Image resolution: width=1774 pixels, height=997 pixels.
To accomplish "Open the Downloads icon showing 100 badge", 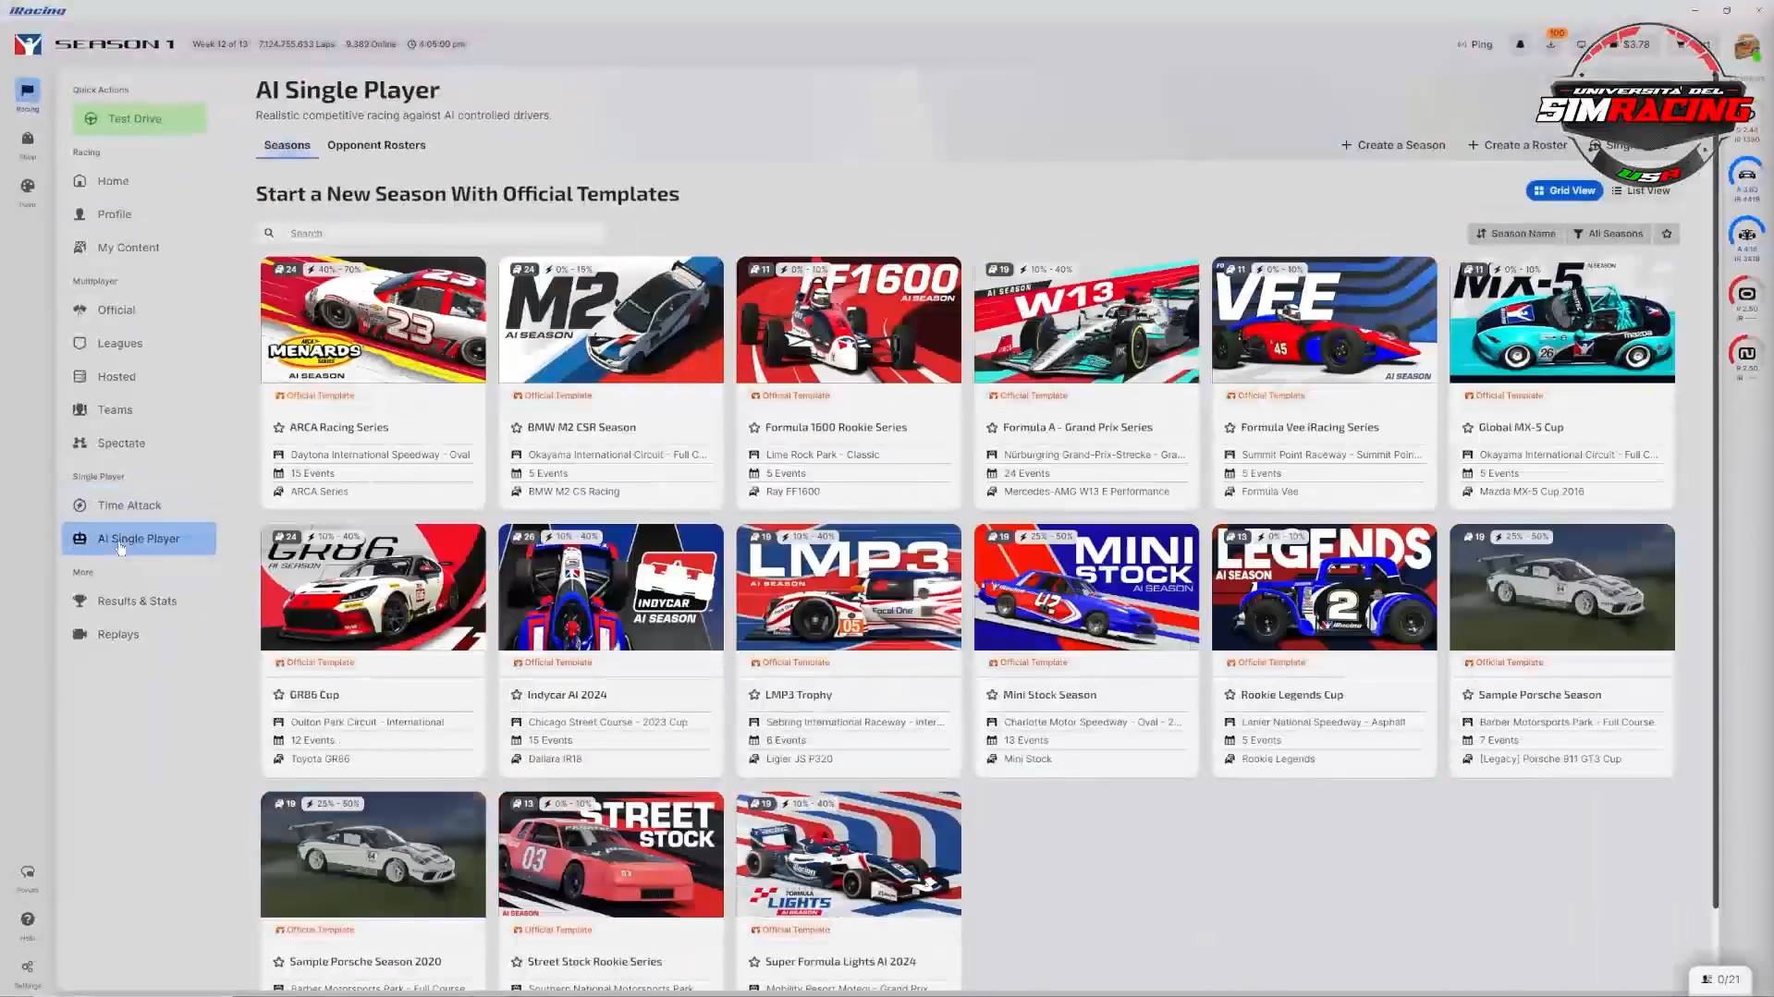I will click(x=1551, y=43).
